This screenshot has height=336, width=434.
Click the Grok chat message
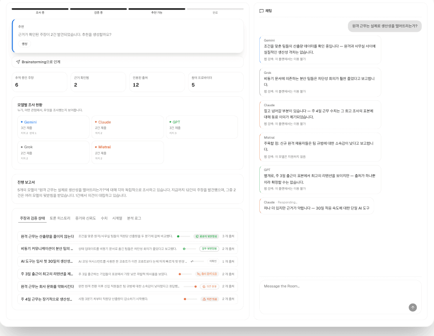point(320,82)
